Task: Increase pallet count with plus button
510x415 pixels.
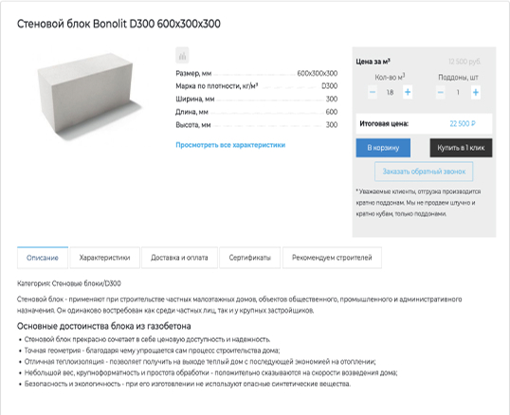Action: point(476,92)
